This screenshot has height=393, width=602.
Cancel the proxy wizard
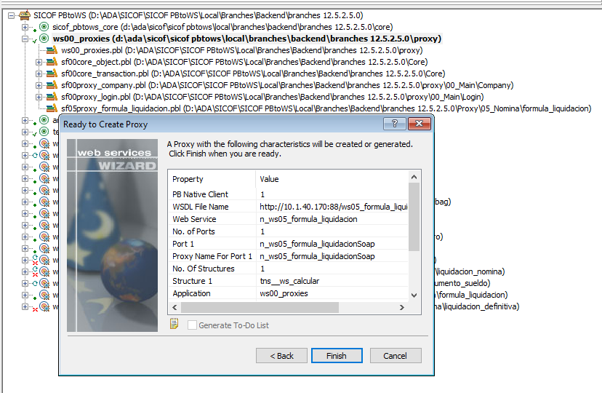pyautogui.click(x=395, y=356)
